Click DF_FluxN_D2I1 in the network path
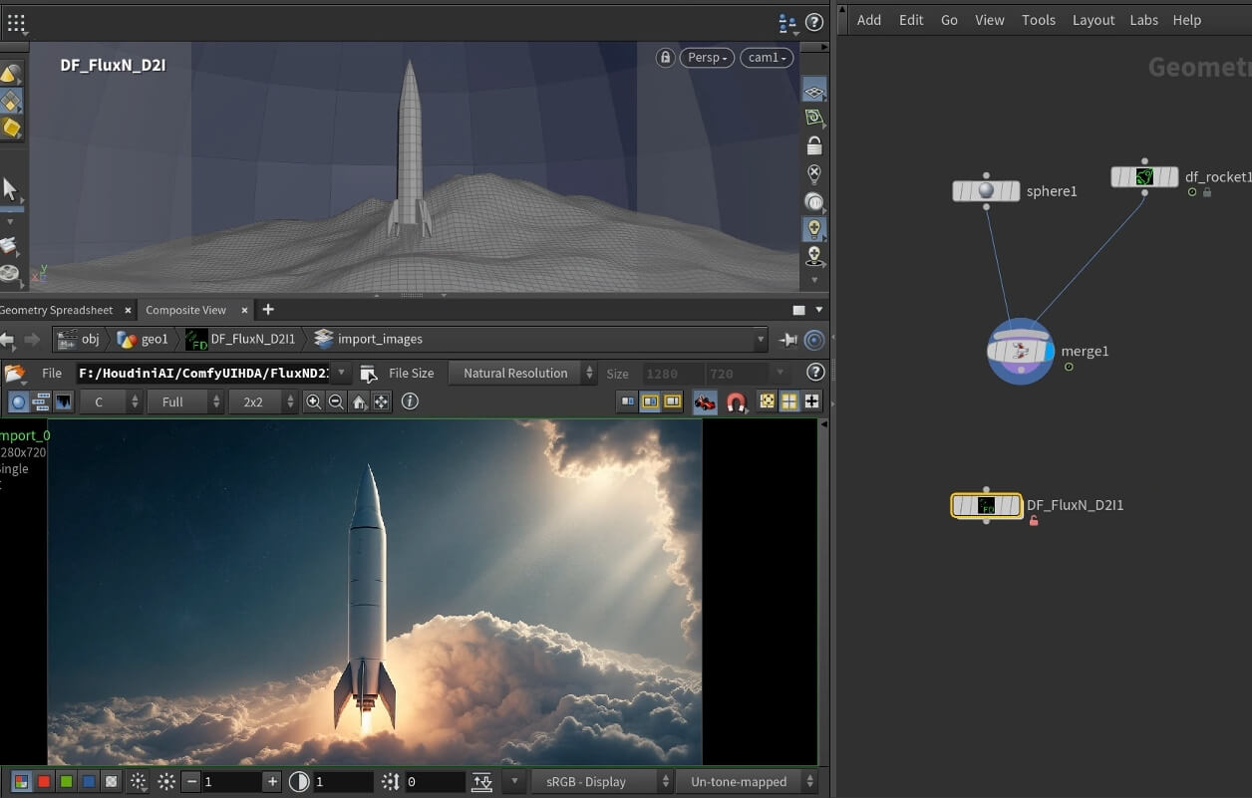This screenshot has height=798, width=1252. tap(242, 339)
